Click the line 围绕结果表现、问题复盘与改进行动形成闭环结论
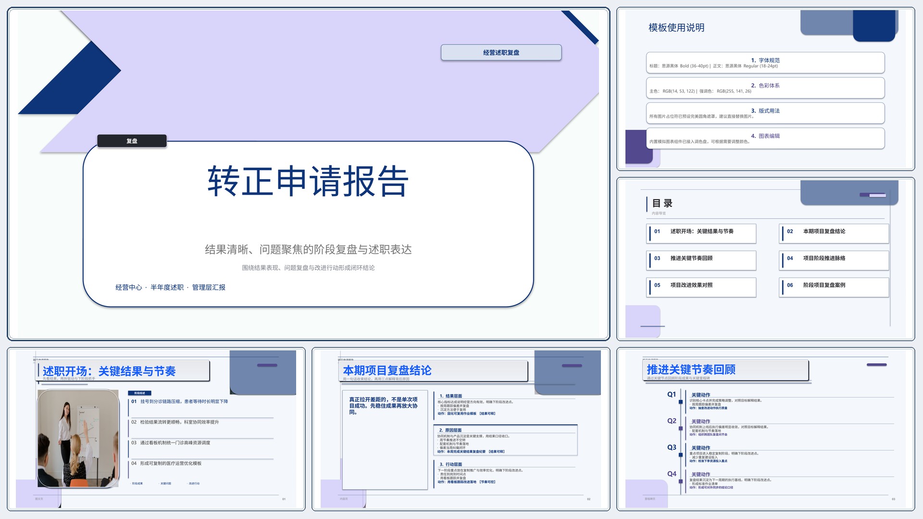This screenshot has width=923, height=519. coord(308,268)
